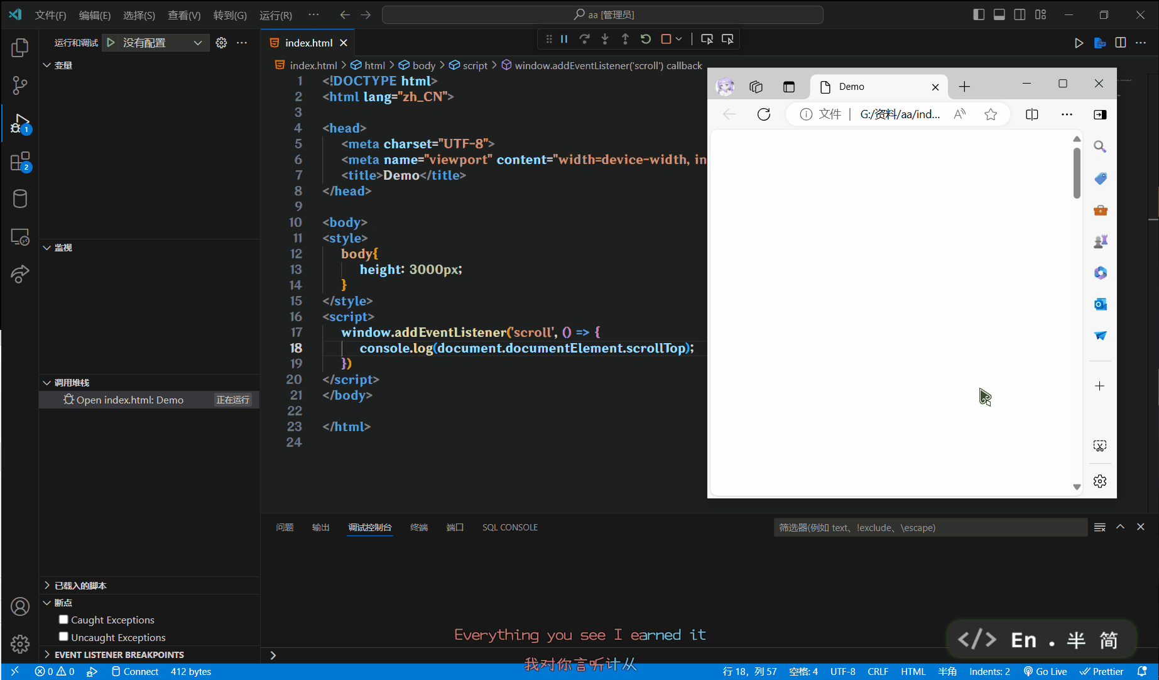Click the Step Over debug button
Viewport: 1159px width, 680px height.
pyautogui.click(x=584, y=39)
